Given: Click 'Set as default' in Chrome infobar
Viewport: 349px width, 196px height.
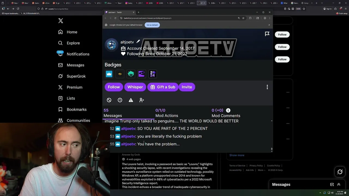Looking at the screenshot, I should (152, 25).
